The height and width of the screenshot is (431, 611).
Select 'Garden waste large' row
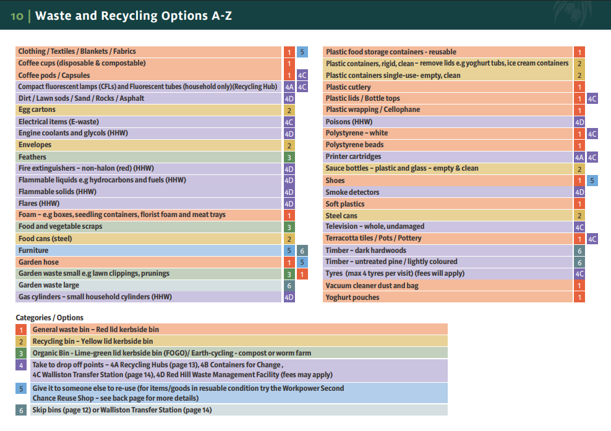click(x=148, y=285)
